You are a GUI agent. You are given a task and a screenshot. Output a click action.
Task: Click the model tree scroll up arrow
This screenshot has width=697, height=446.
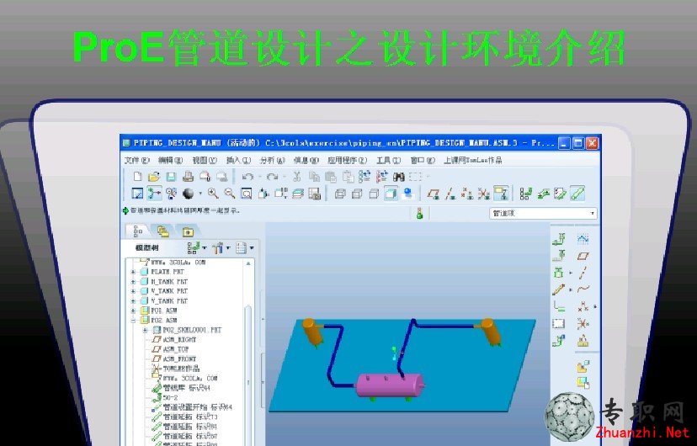point(248,263)
